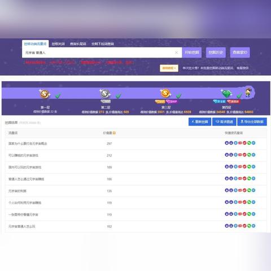Image resolution: width=271 pixels, height=271 pixels.
Task: Click keyword 个人如何利用元宇宙赚钱
Action: pos(25,203)
